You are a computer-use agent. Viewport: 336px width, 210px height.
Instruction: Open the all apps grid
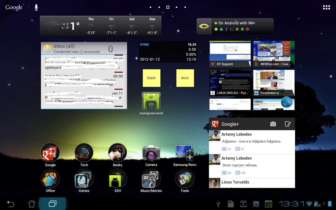[327, 7]
